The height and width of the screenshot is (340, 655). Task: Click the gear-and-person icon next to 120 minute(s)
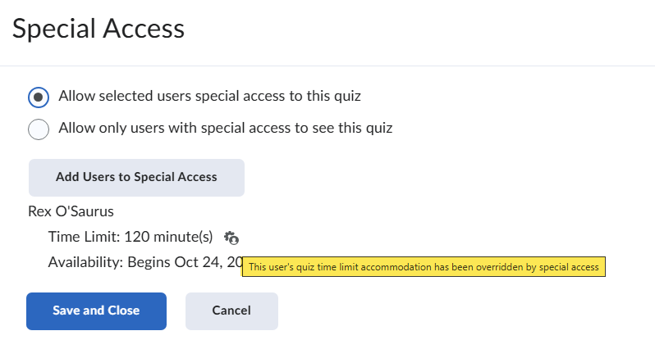231,238
